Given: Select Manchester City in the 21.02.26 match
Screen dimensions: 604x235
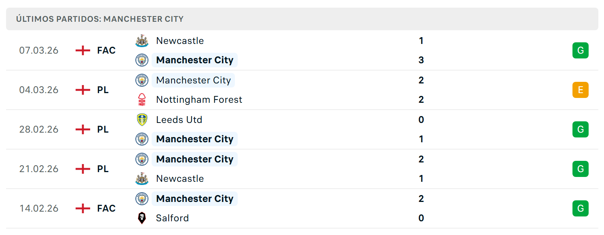Looking at the screenshot, I should coord(195,159).
